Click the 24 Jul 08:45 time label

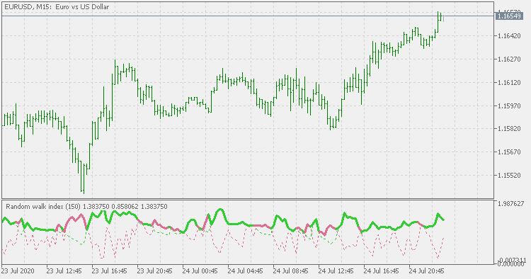pyautogui.click(x=290, y=271)
